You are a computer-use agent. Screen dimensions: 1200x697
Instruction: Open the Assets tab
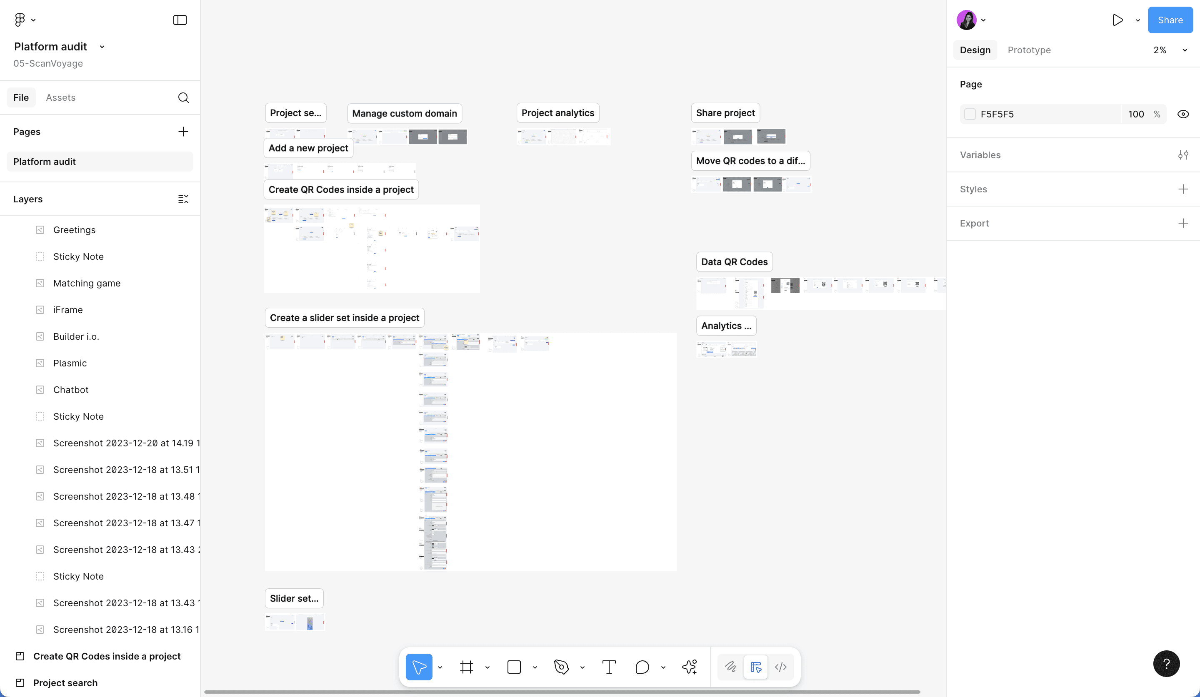pos(60,97)
